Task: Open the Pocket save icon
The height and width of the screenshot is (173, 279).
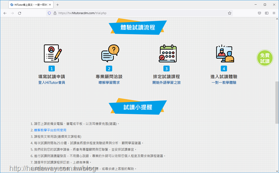Action: click(x=259, y=13)
